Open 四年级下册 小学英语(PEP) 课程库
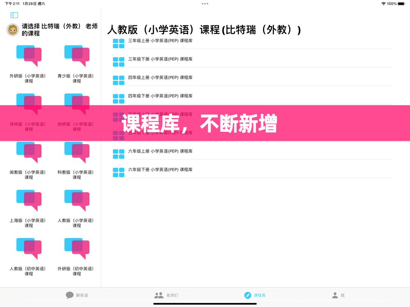Image resolution: width=410 pixels, height=307 pixels. pyautogui.click(x=160, y=96)
